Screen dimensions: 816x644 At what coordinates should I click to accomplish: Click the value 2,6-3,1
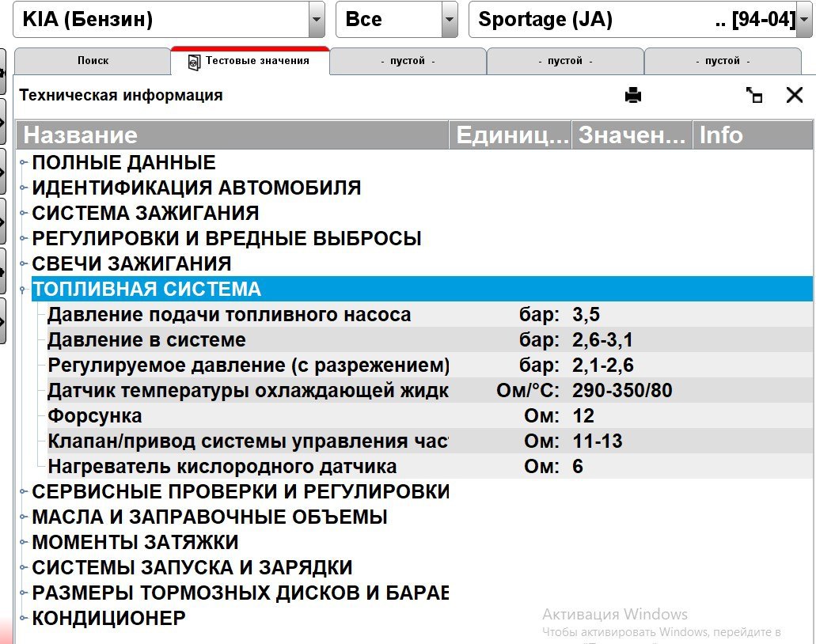point(602,339)
